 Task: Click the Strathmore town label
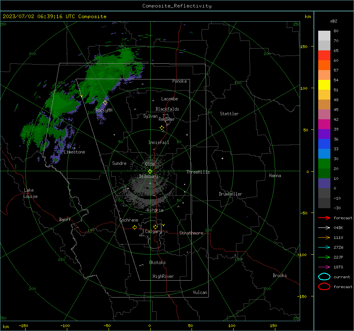(x=191, y=233)
